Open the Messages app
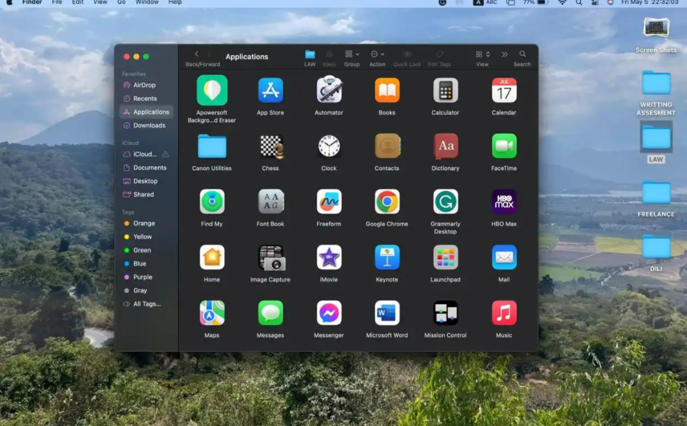The image size is (687, 426). coord(270,313)
